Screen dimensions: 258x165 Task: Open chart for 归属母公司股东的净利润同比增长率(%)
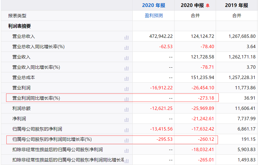[x=126, y=140]
